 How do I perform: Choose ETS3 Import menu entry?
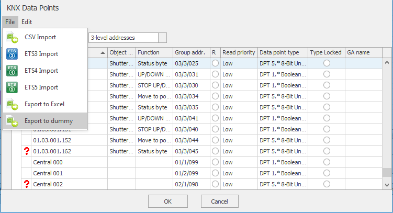[45, 54]
